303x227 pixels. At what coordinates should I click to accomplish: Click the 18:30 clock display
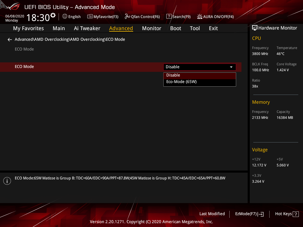38,17
